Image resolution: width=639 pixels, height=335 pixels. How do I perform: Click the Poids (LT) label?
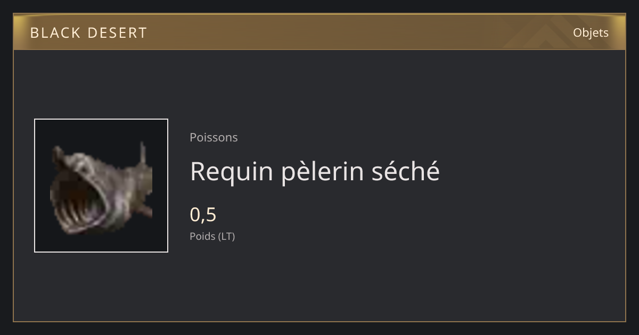212,237
